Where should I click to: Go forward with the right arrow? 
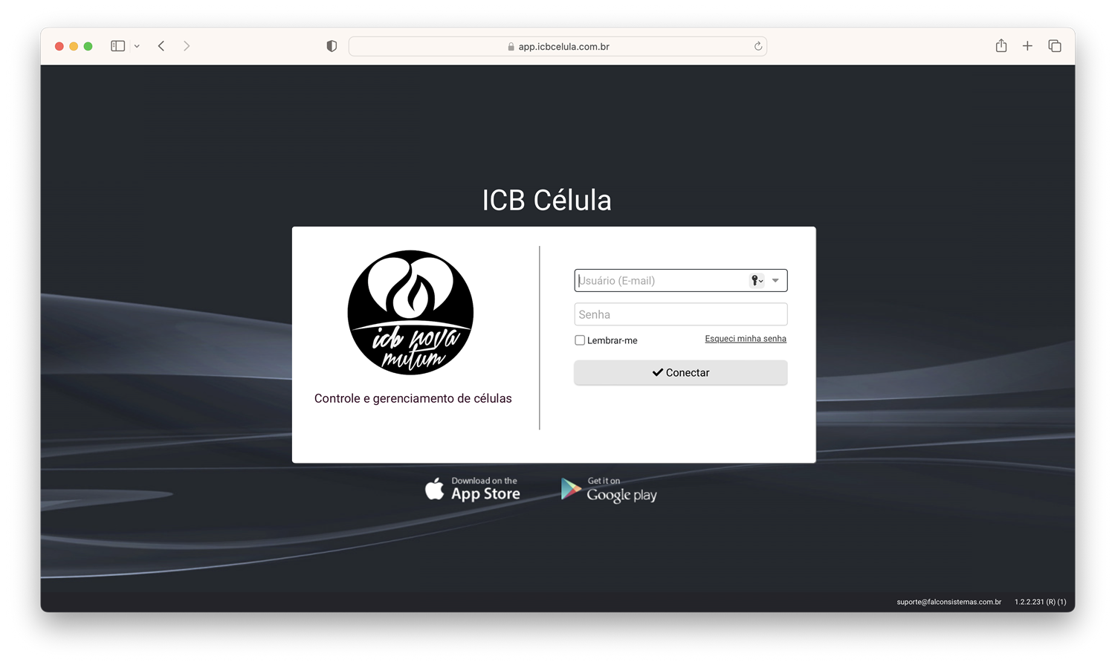(x=187, y=46)
